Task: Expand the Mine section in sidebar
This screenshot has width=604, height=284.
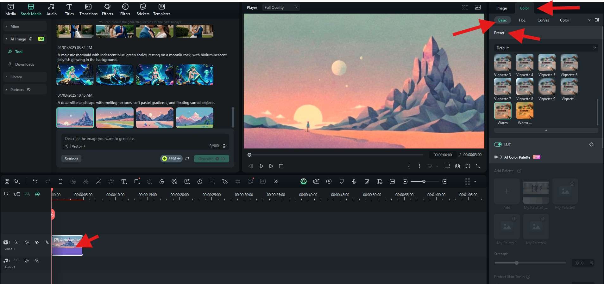Action: (x=25, y=27)
